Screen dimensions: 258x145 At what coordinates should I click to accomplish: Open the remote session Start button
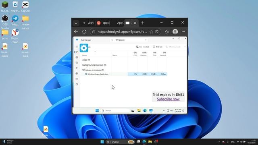[x=97, y=110]
